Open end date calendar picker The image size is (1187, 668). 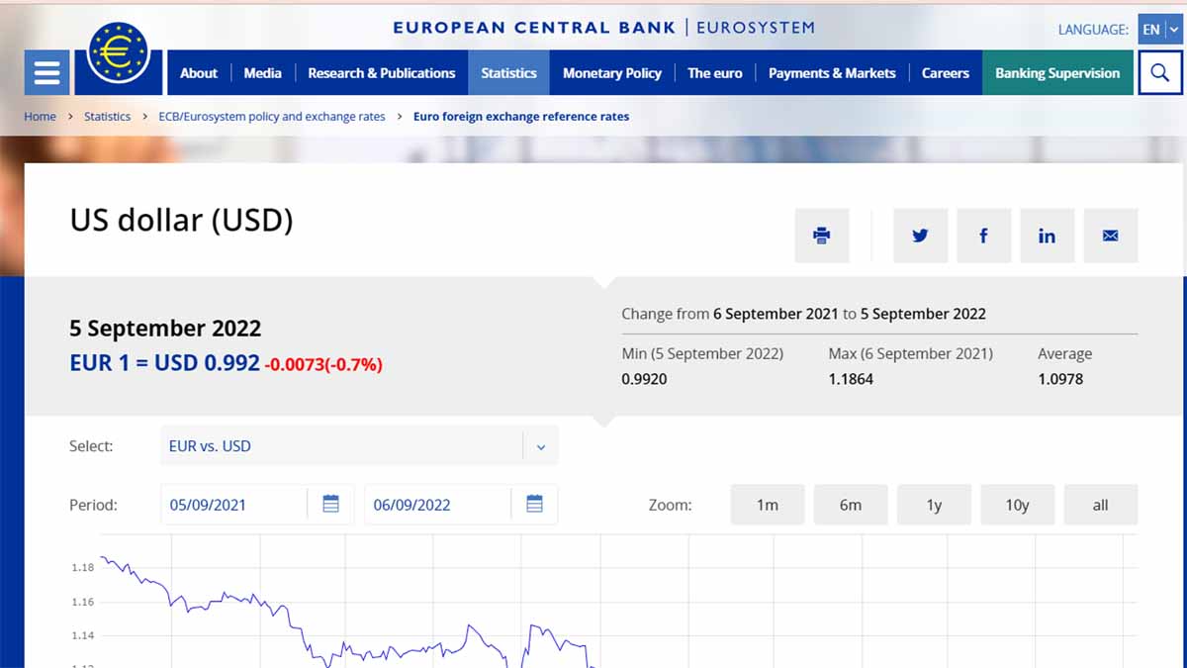coord(534,505)
